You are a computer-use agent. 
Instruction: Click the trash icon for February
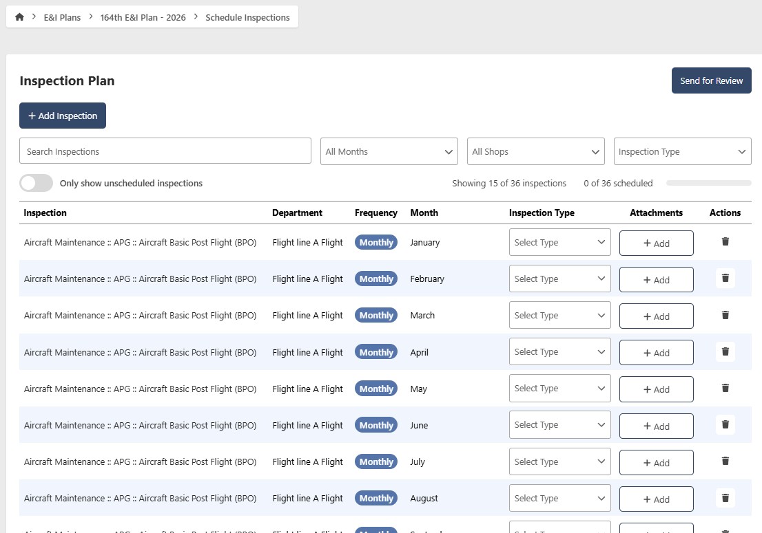pos(725,278)
